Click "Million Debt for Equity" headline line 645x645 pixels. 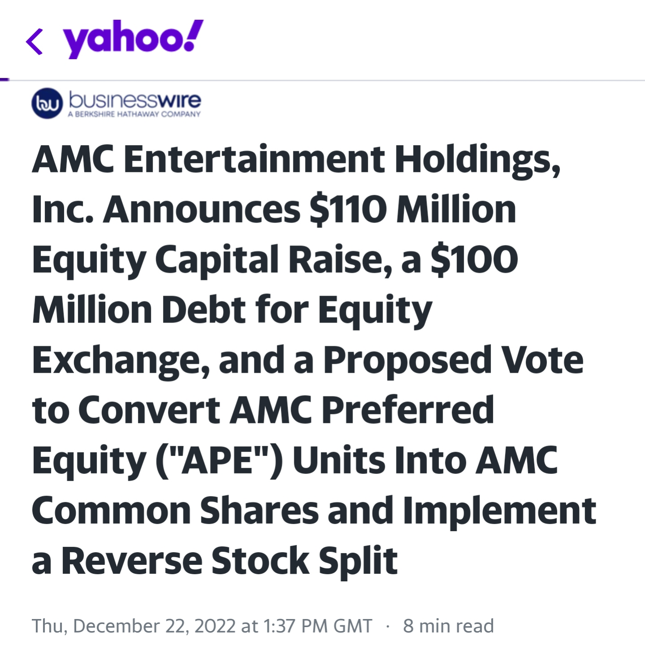coord(232,310)
